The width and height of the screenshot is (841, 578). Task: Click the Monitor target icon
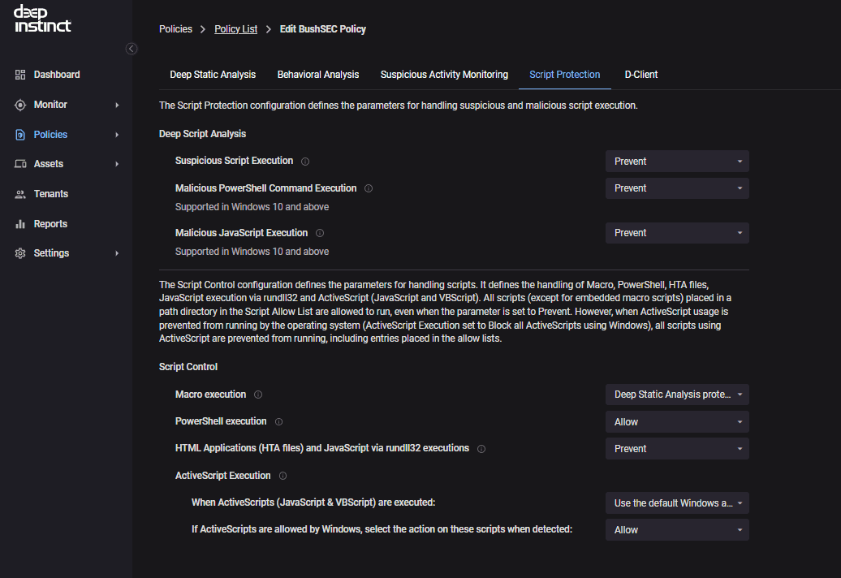[x=20, y=105]
